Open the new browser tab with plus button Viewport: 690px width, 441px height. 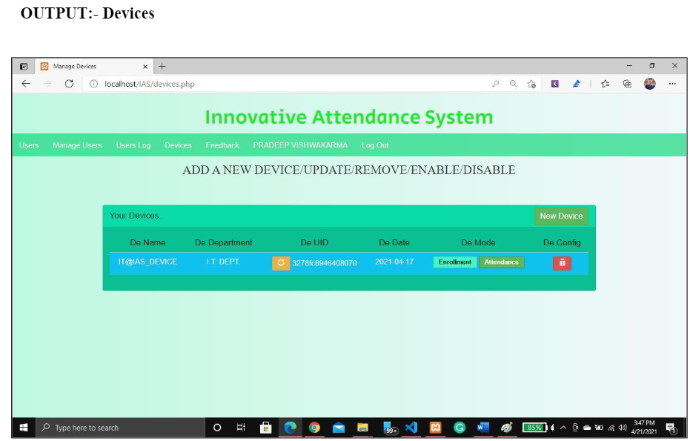[x=162, y=66]
